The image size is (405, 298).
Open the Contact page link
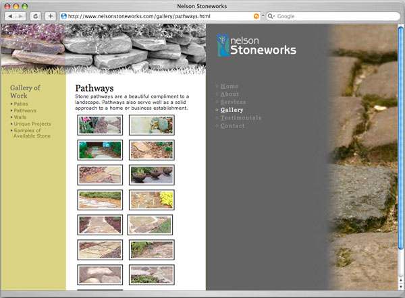232,126
